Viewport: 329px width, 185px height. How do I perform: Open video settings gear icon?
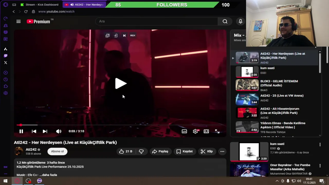click(x=195, y=131)
